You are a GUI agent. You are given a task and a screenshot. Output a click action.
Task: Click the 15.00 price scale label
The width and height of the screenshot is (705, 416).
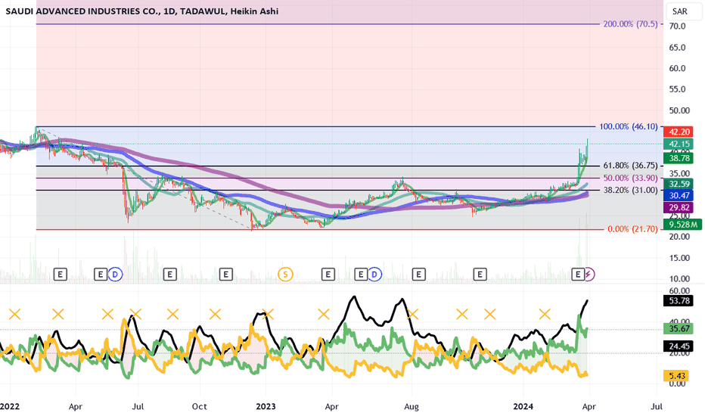[x=679, y=258]
